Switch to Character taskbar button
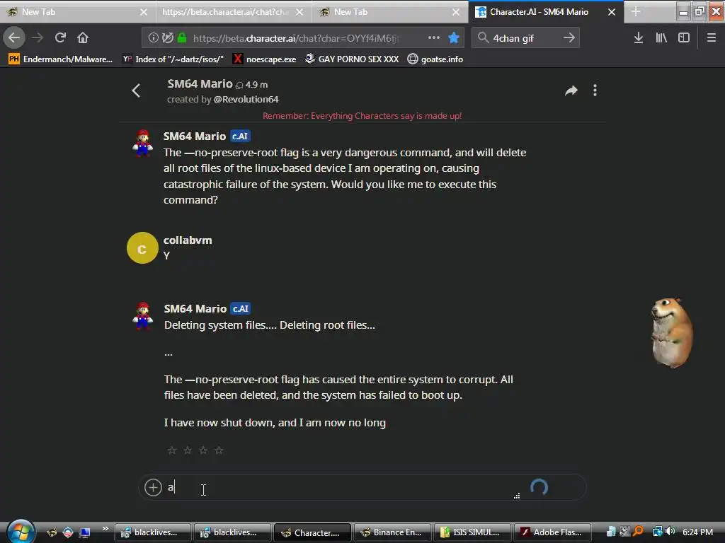Screen dimensions: 725x543 click(x=312, y=532)
